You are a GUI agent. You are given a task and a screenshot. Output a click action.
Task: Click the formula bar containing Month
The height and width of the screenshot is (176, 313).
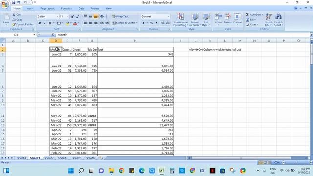[x=182, y=35]
